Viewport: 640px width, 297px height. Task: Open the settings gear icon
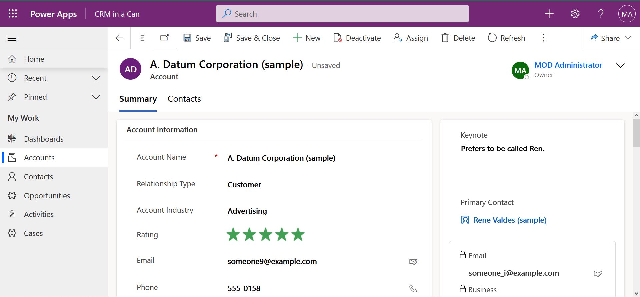point(575,14)
